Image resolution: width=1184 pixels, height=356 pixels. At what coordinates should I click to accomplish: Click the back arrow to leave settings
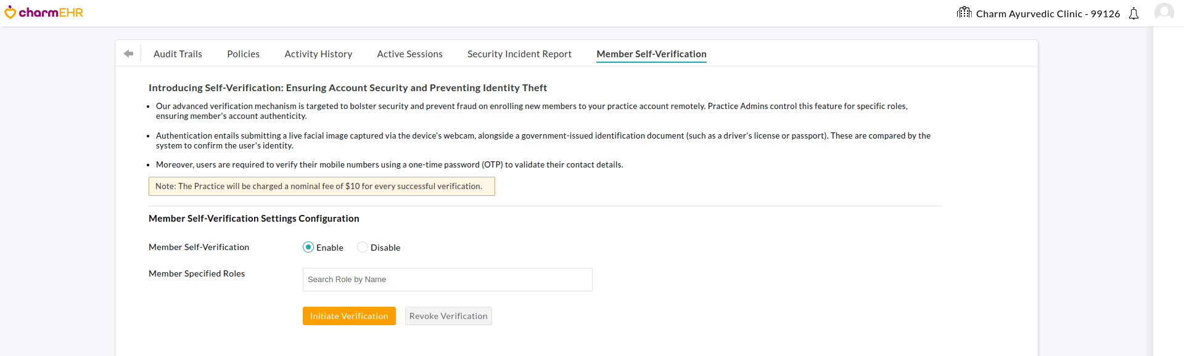tap(129, 54)
